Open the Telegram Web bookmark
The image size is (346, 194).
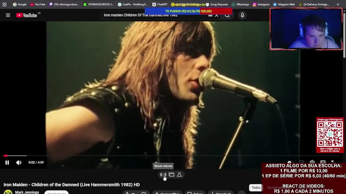(284, 4)
